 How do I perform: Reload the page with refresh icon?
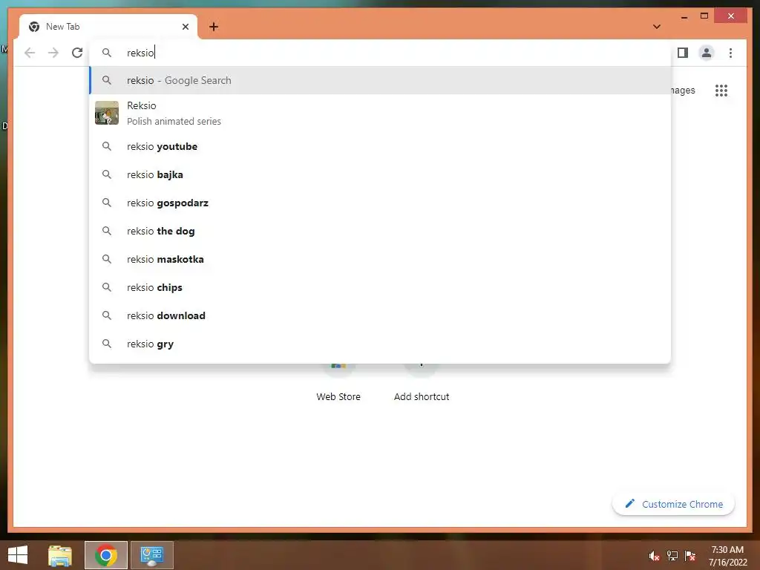(77, 53)
